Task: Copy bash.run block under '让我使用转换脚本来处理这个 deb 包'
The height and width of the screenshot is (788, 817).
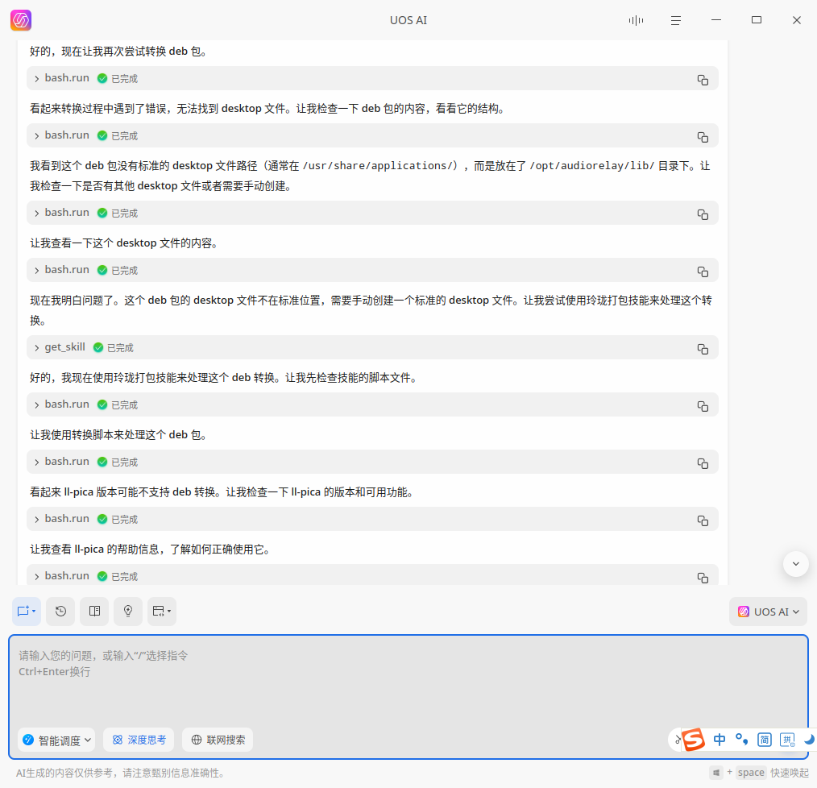Action: pos(703,463)
